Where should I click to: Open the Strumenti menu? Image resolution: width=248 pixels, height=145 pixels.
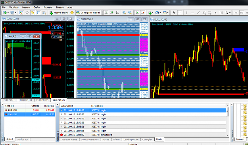coord(48,8)
